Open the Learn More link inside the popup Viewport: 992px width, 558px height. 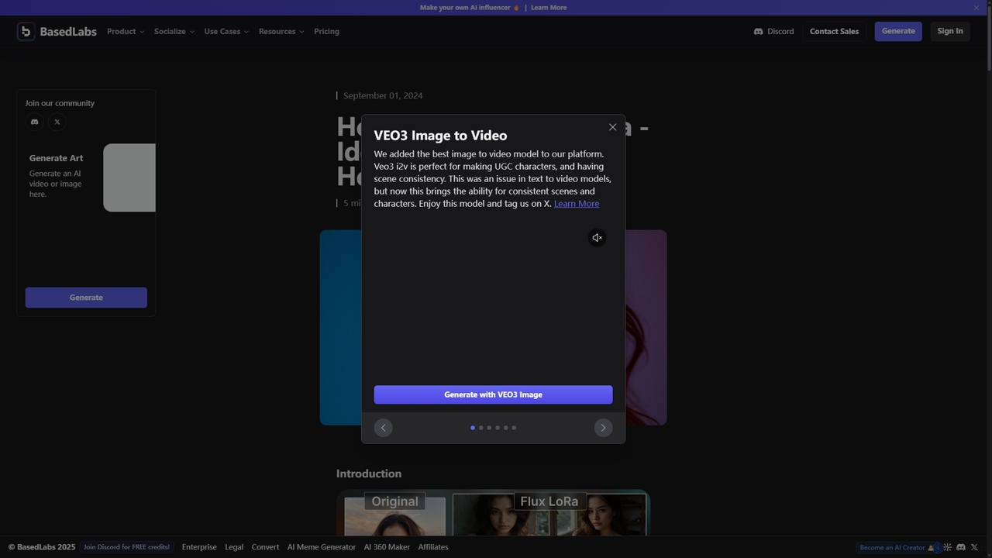pyautogui.click(x=577, y=204)
